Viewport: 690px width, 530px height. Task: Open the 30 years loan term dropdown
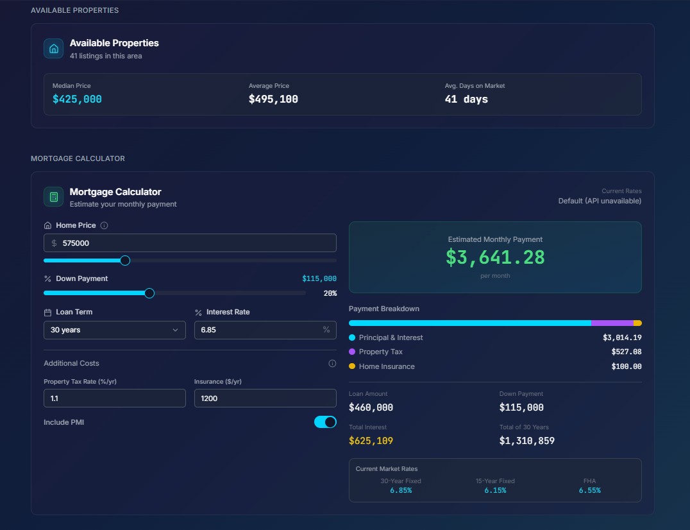114,330
